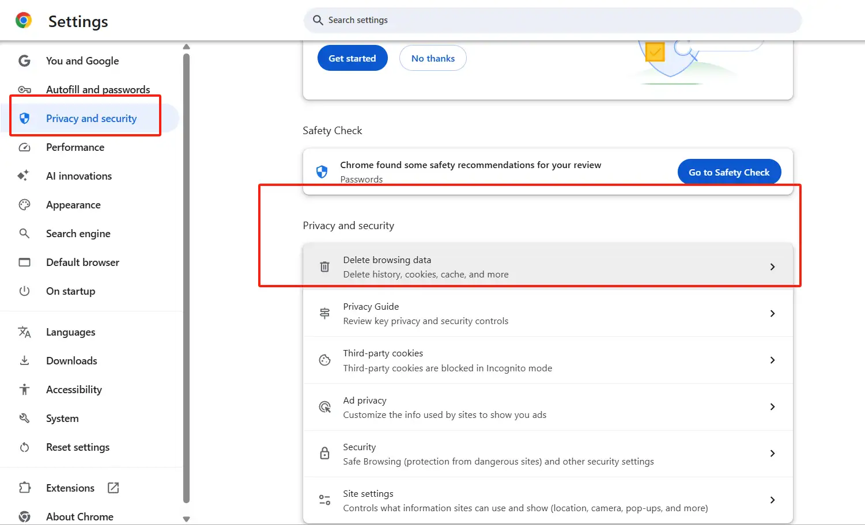
Task: Click the person icon for Accessibility
Action: pyautogui.click(x=24, y=390)
